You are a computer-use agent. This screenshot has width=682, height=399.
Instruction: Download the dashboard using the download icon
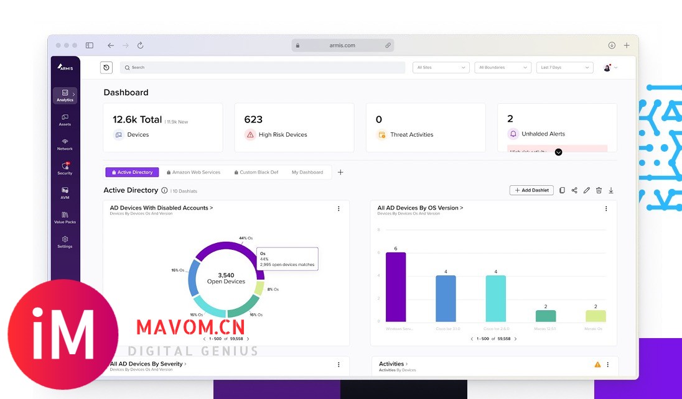click(x=611, y=190)
